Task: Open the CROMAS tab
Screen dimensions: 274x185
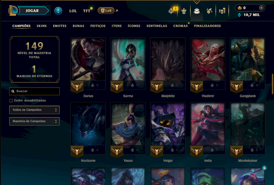Action: pyautogui.click(x=180, y=26)
